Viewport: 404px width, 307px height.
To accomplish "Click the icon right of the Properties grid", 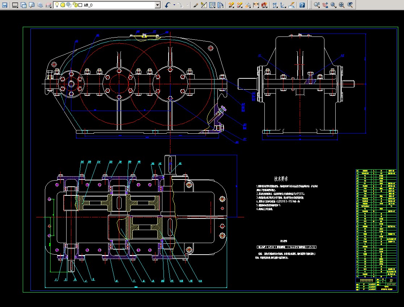I will pos(220,5).
